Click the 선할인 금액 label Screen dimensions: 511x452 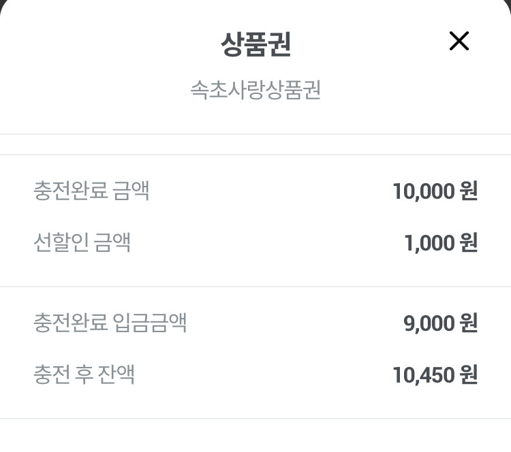tap(82, 242)
